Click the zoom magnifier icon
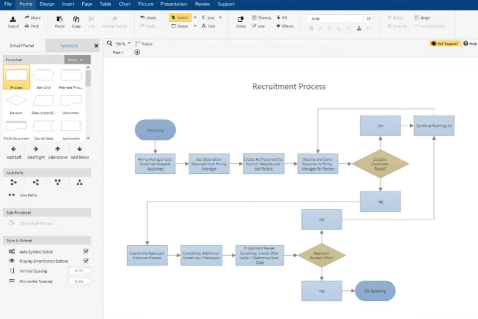Viewport: 478px width, 319px height. pos(109,43)
